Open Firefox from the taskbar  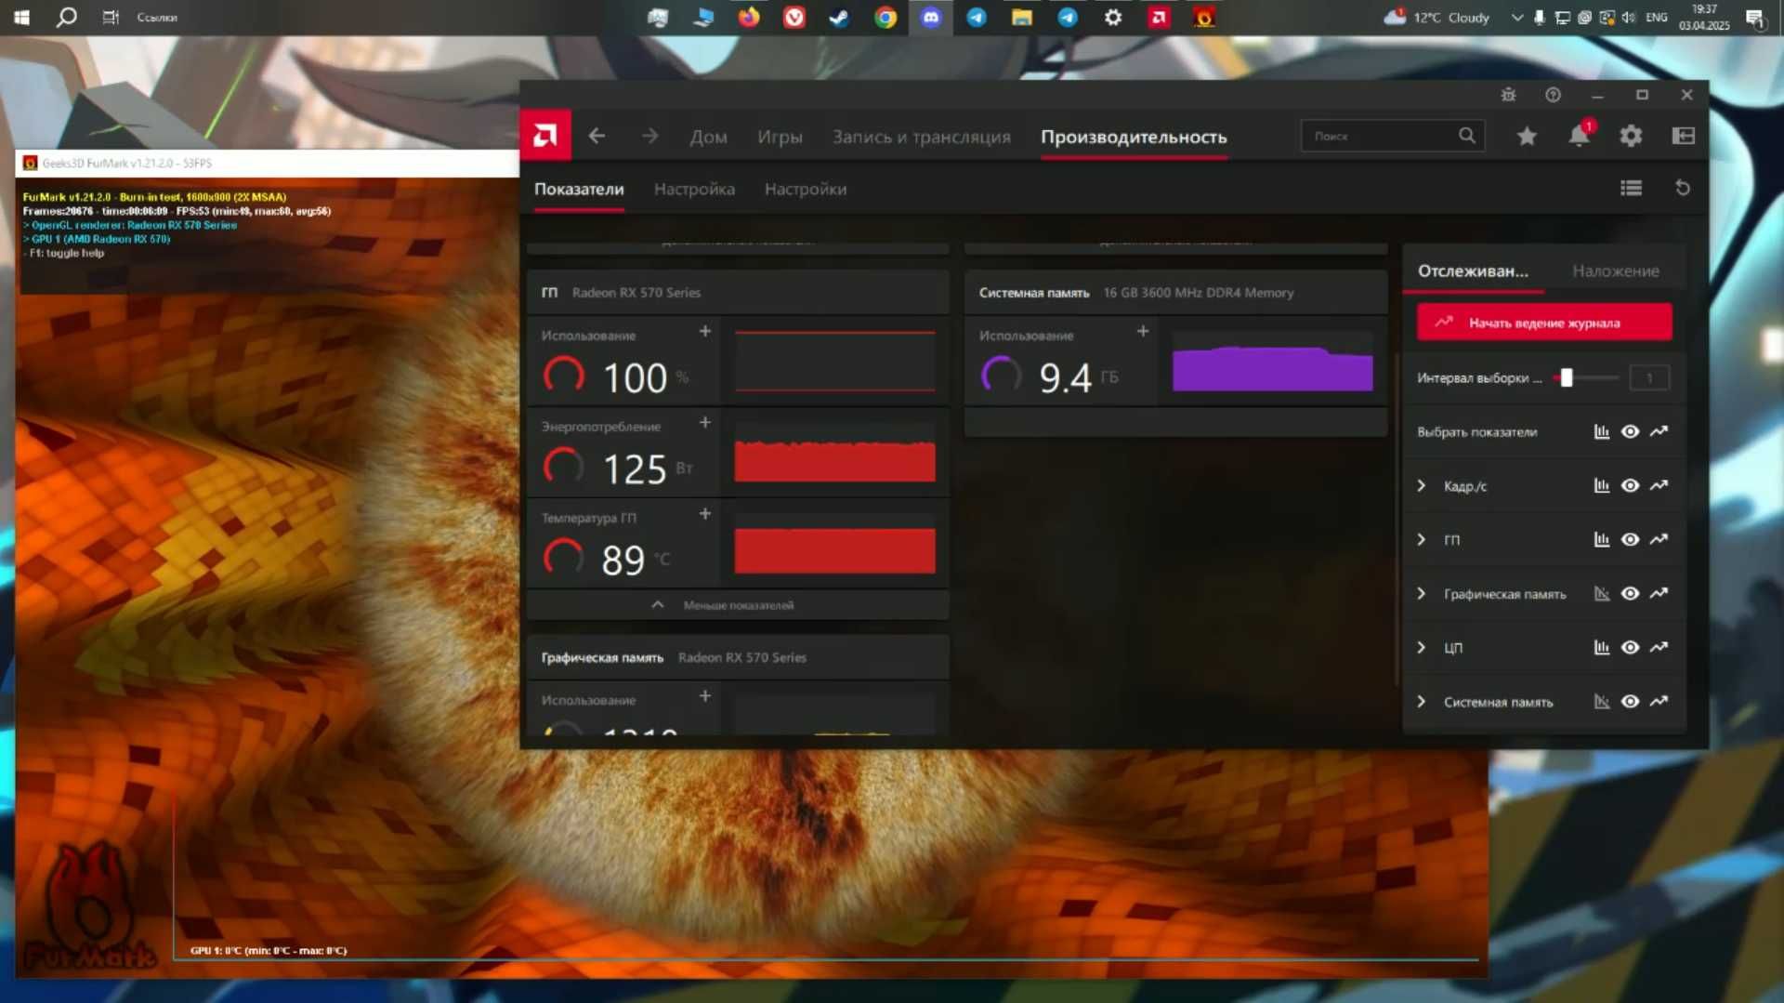pos(748,18)
